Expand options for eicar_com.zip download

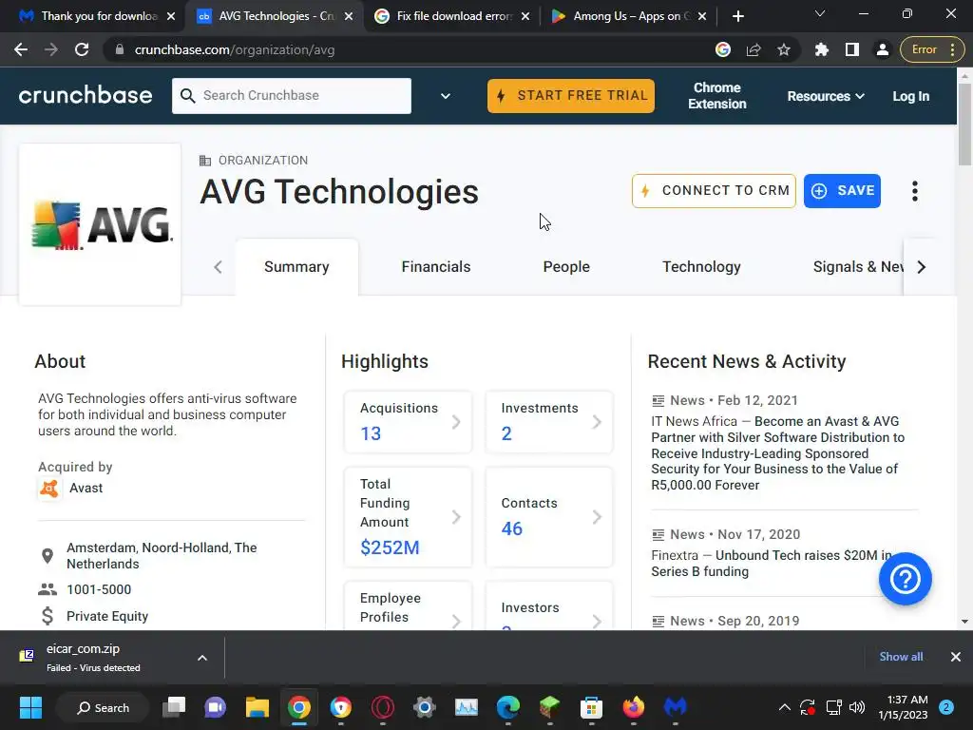point(202,658)
